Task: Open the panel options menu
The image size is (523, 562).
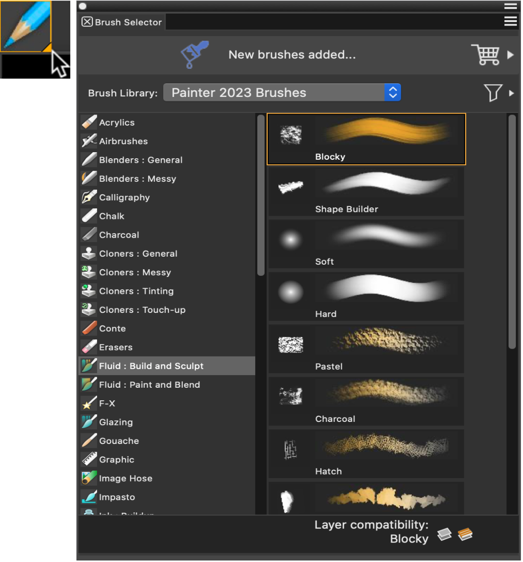Action: 510,21
